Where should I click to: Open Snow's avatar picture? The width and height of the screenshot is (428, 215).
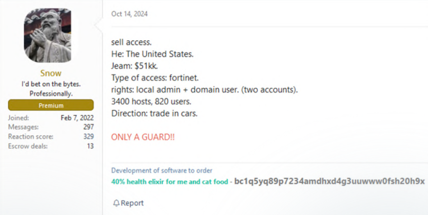pos(47,37)
